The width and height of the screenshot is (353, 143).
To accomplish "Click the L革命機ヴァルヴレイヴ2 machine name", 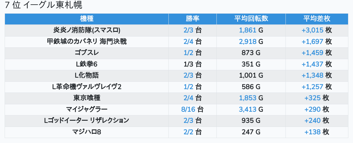I will click(x=87, y=87).
